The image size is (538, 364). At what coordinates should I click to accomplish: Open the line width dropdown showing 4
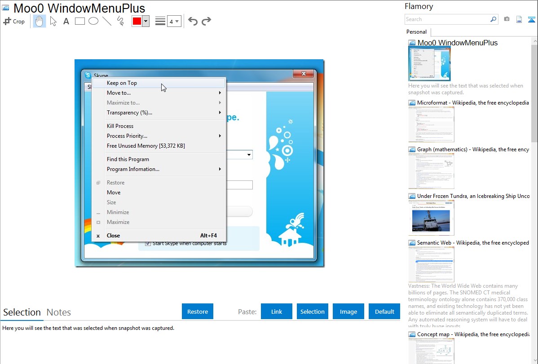click(174, 22)
